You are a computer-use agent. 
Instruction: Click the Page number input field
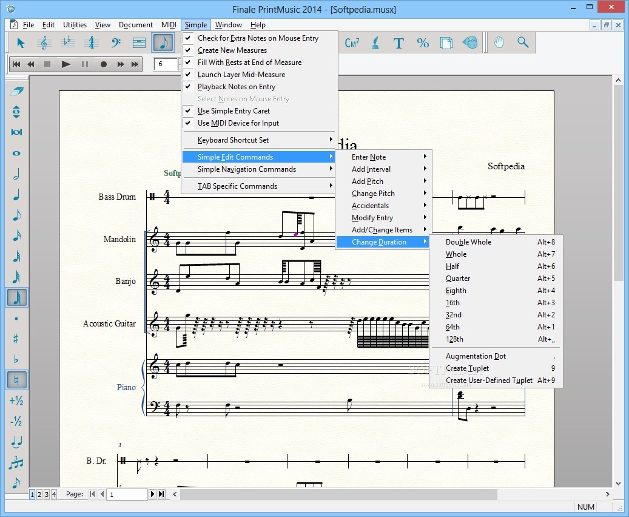tap(127, 495)
